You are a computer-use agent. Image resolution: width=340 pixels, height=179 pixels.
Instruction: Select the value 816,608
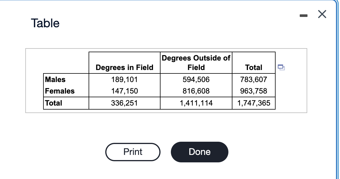[196, 91]
